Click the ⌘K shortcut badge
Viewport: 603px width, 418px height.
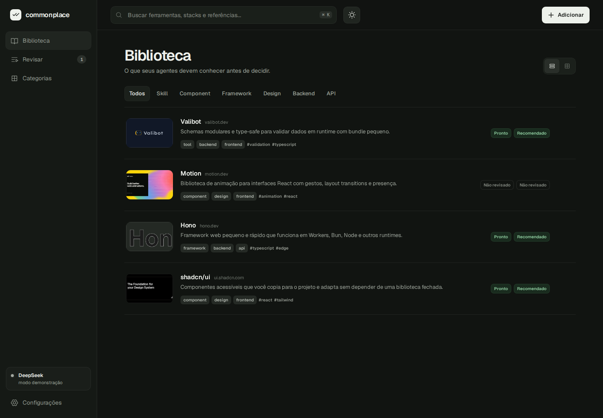(x=326, y=15)
